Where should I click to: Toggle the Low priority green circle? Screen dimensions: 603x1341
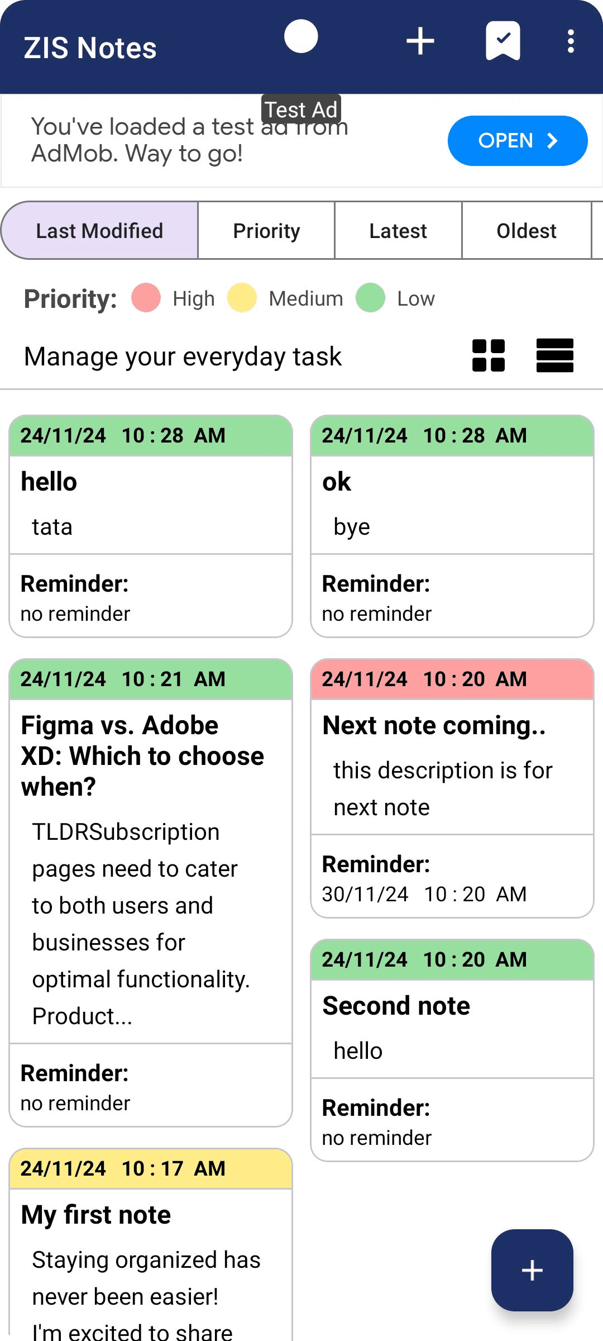370,298
